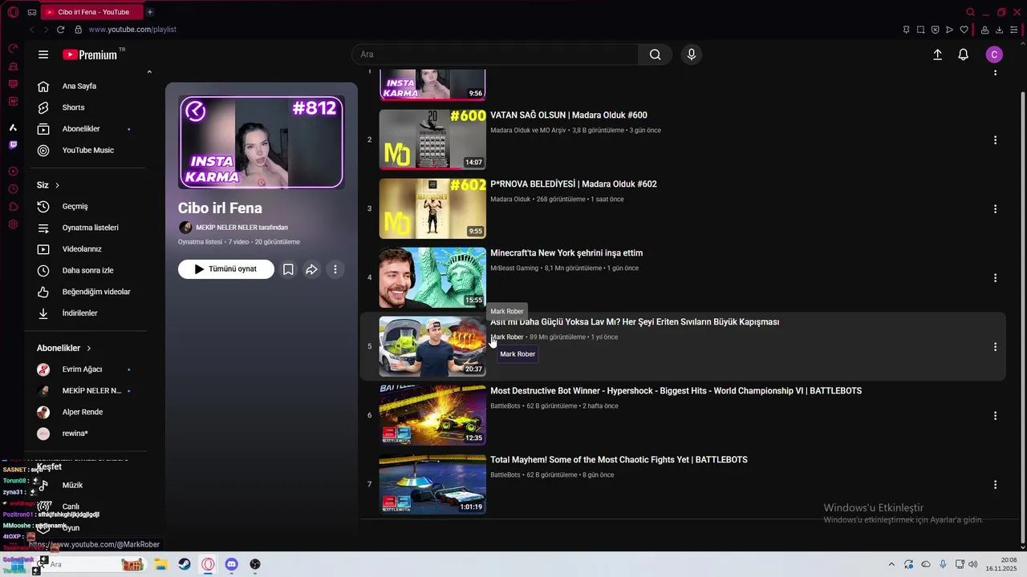Open ad blocker shield icon
Image resolution: width=1027 pixels, height=577 pixels.
(x=935, y=30)
